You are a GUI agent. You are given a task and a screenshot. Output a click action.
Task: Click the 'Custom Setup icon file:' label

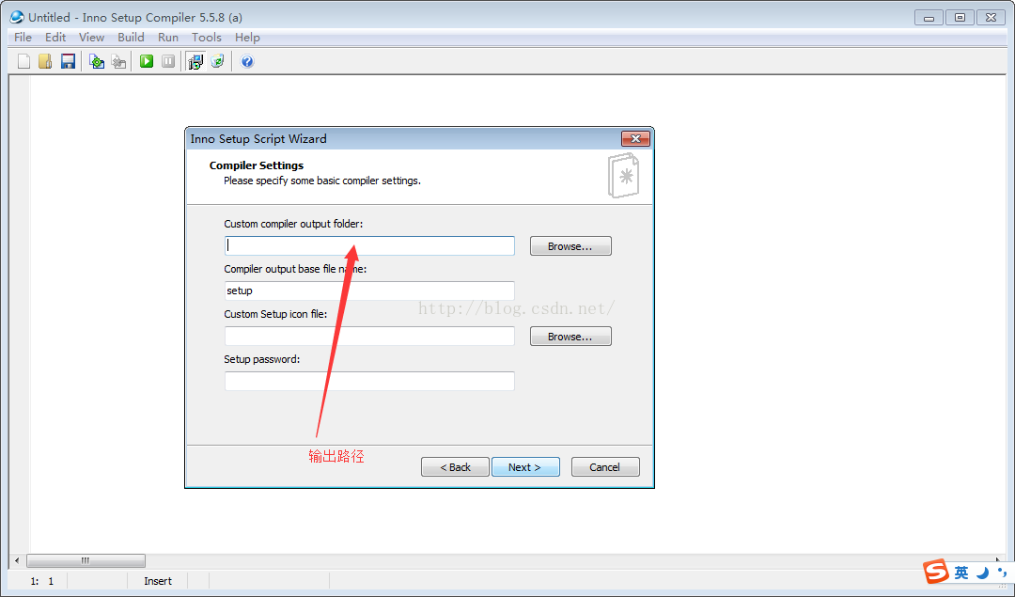tap(275, 314)
